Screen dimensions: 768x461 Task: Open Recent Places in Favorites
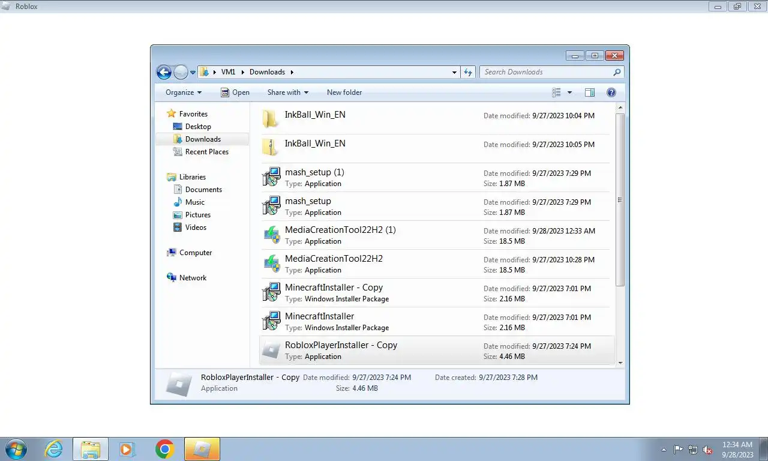[x=206, y=152]
